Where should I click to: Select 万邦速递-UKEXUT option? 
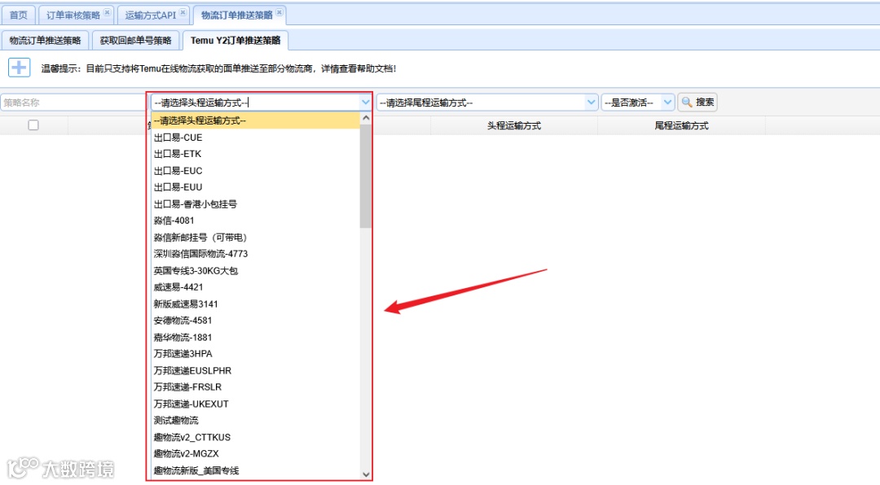[x=255, y=404]
